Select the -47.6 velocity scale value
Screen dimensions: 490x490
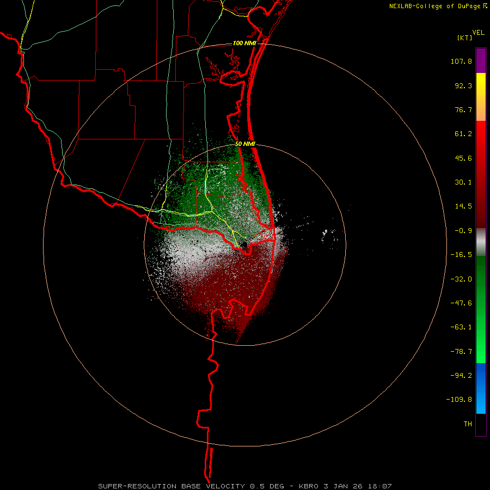click(461, 303)
